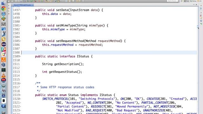Click the New file toolbar icon

(9, 1)
